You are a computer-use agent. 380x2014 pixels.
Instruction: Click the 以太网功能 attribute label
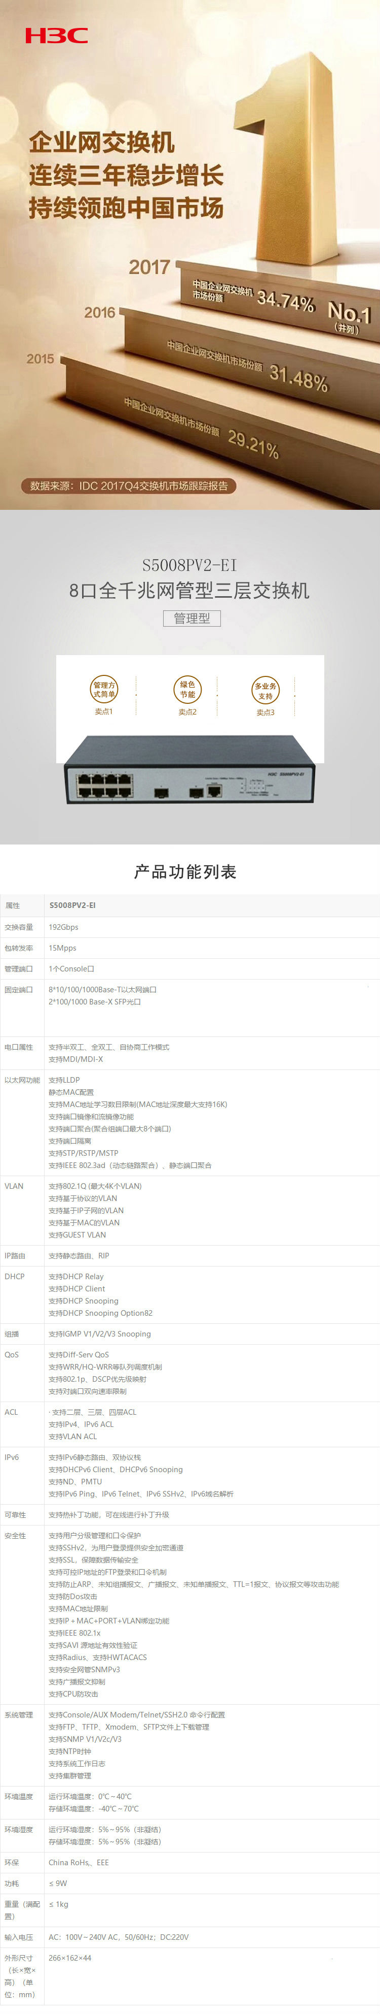22,1080
